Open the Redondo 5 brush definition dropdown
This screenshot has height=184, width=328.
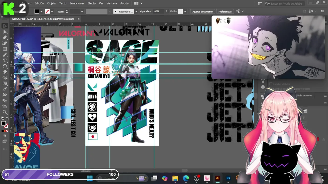[136, 11]
